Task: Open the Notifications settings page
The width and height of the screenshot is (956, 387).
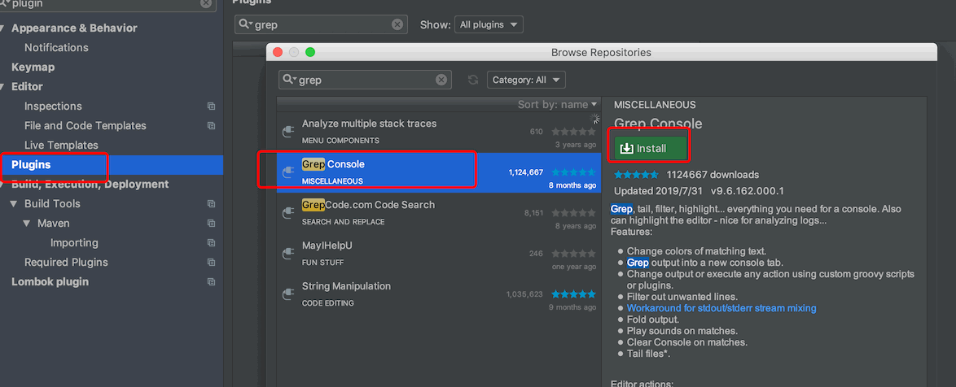Action: point(56,47)
